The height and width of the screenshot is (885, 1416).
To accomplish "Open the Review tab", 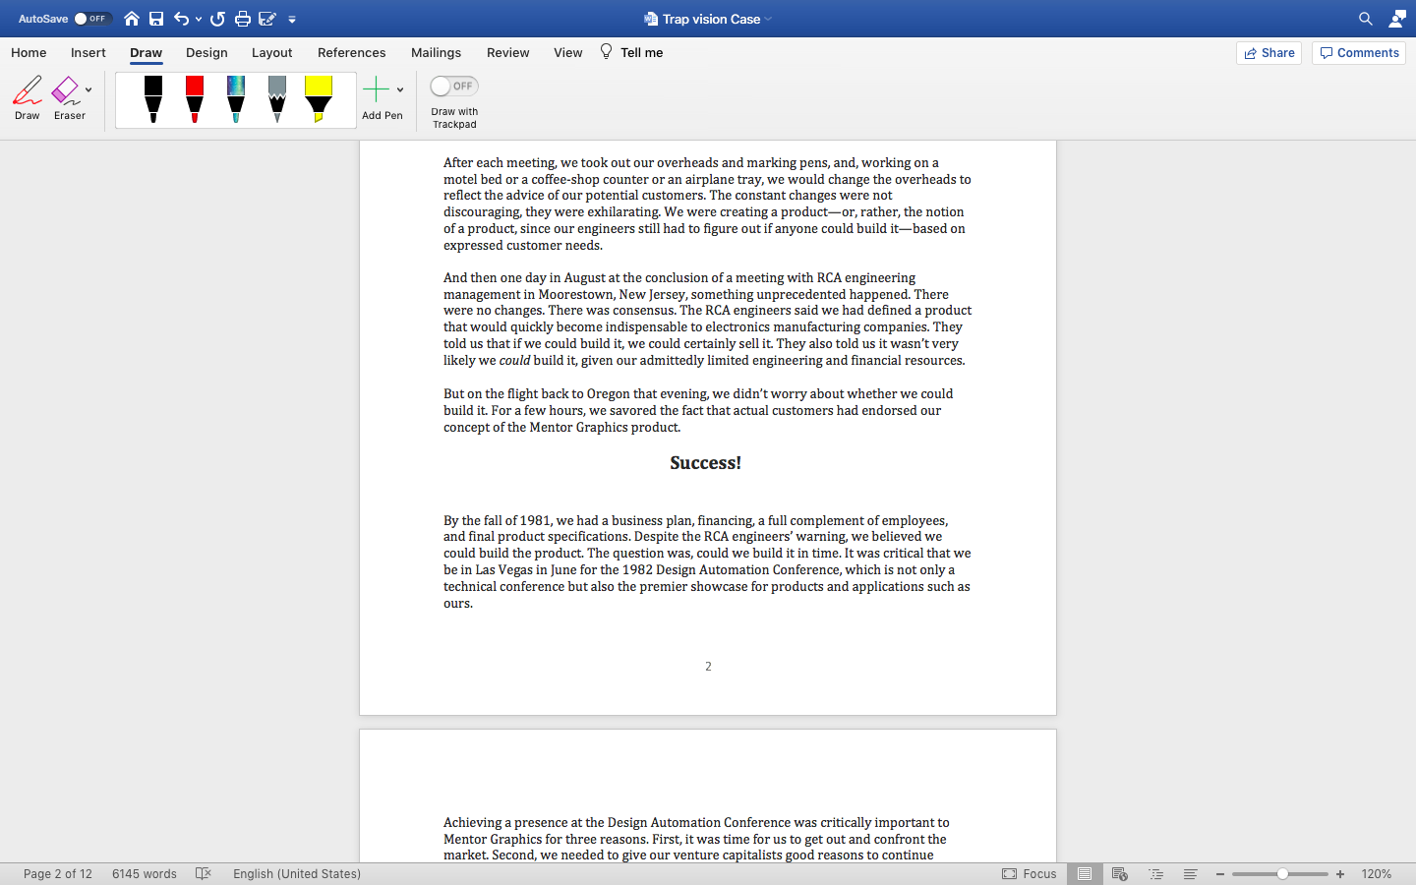I will [x=507, y=53].
